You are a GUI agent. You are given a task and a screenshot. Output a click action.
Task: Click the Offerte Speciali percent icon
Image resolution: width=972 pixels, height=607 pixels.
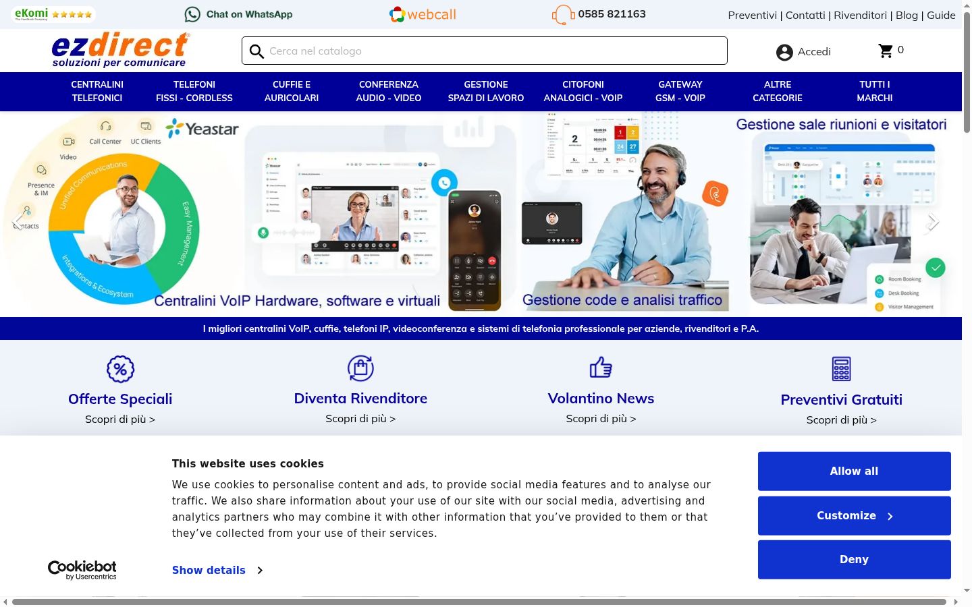pyautogui.click(x=120, y=369)
